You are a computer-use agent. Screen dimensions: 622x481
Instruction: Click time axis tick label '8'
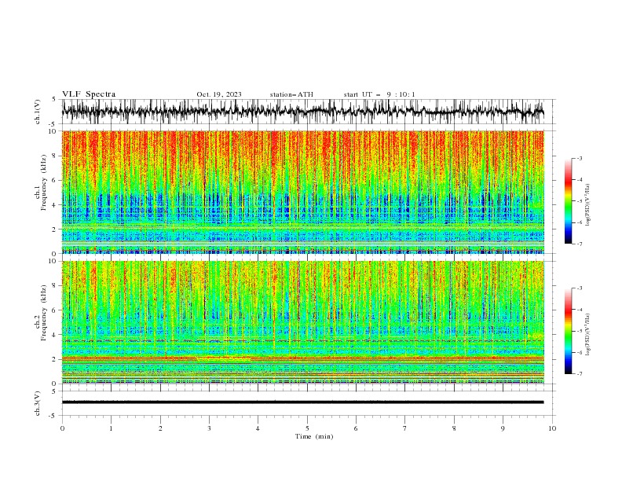pos(454,428)
